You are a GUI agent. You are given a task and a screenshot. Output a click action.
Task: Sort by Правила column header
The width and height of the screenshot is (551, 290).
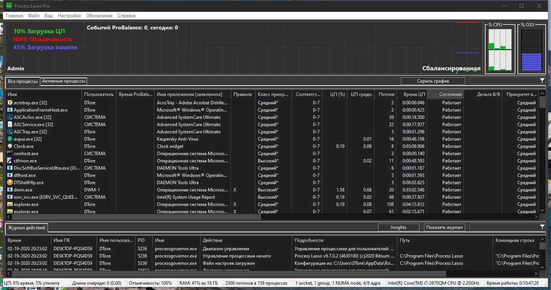point(243,94)
